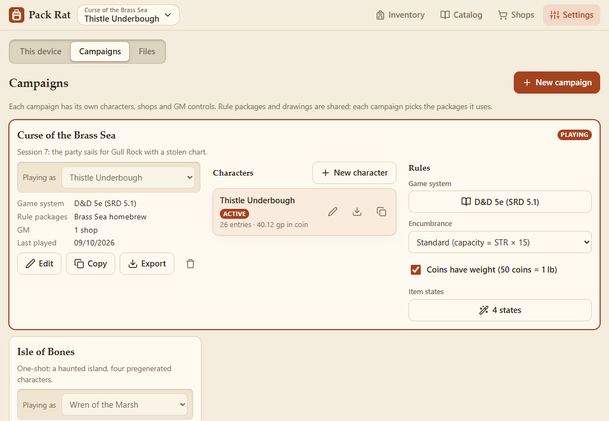609x421 pixels.
Task: Click the Brass Sea homebrew rule package text
Action: point(110,217)
